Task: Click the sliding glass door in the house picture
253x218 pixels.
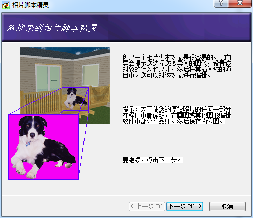Action: tap(48, 78)
